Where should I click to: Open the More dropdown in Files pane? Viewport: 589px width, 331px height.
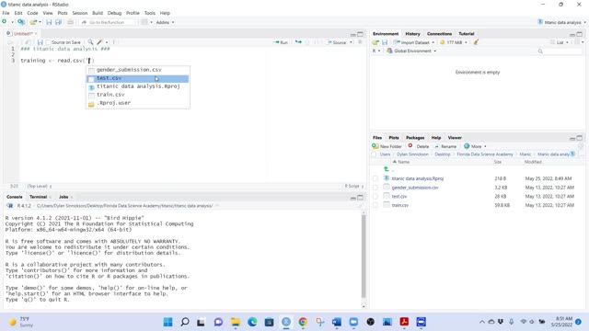point(475,146)
